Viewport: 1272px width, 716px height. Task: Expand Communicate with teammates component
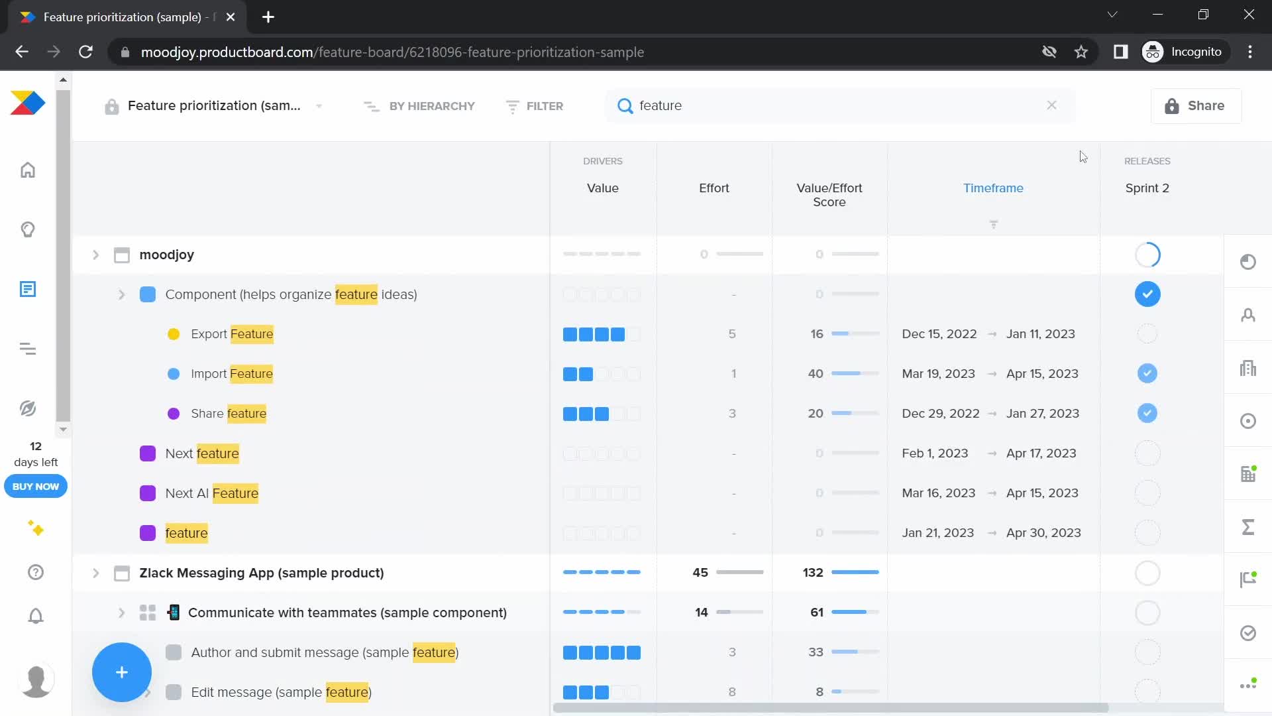tap(121, 613)
